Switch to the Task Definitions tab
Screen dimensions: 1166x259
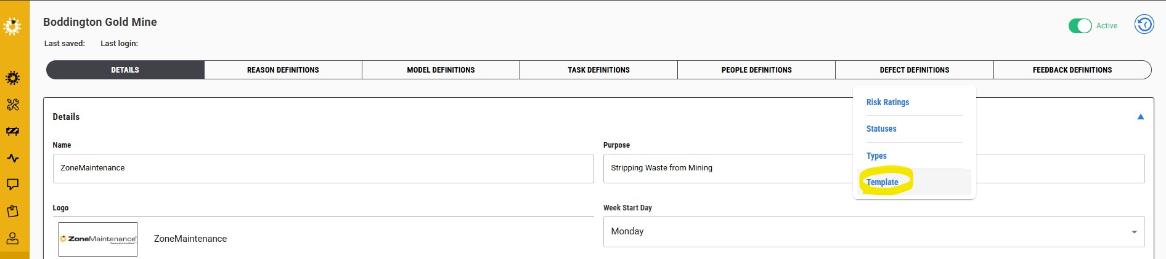pos(598,70)
